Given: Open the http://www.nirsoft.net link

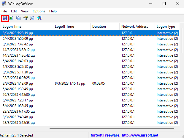Looking at the screenshot, I should pos(140,135).
